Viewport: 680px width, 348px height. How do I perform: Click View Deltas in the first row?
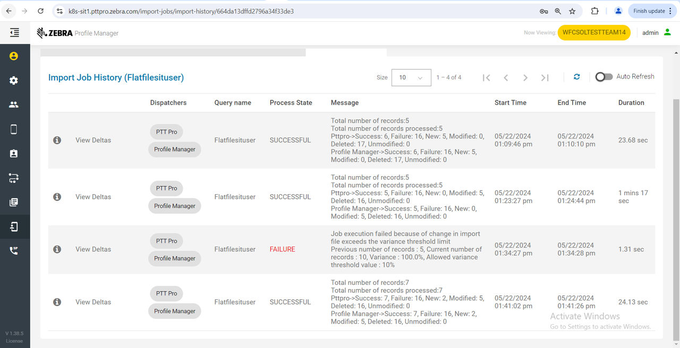point(93,140)
